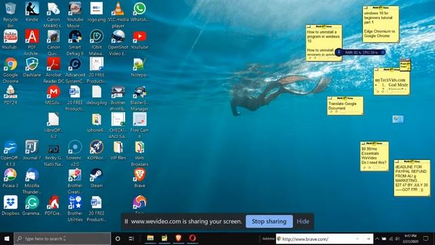Click the taskbar search box

coord(62,239)
